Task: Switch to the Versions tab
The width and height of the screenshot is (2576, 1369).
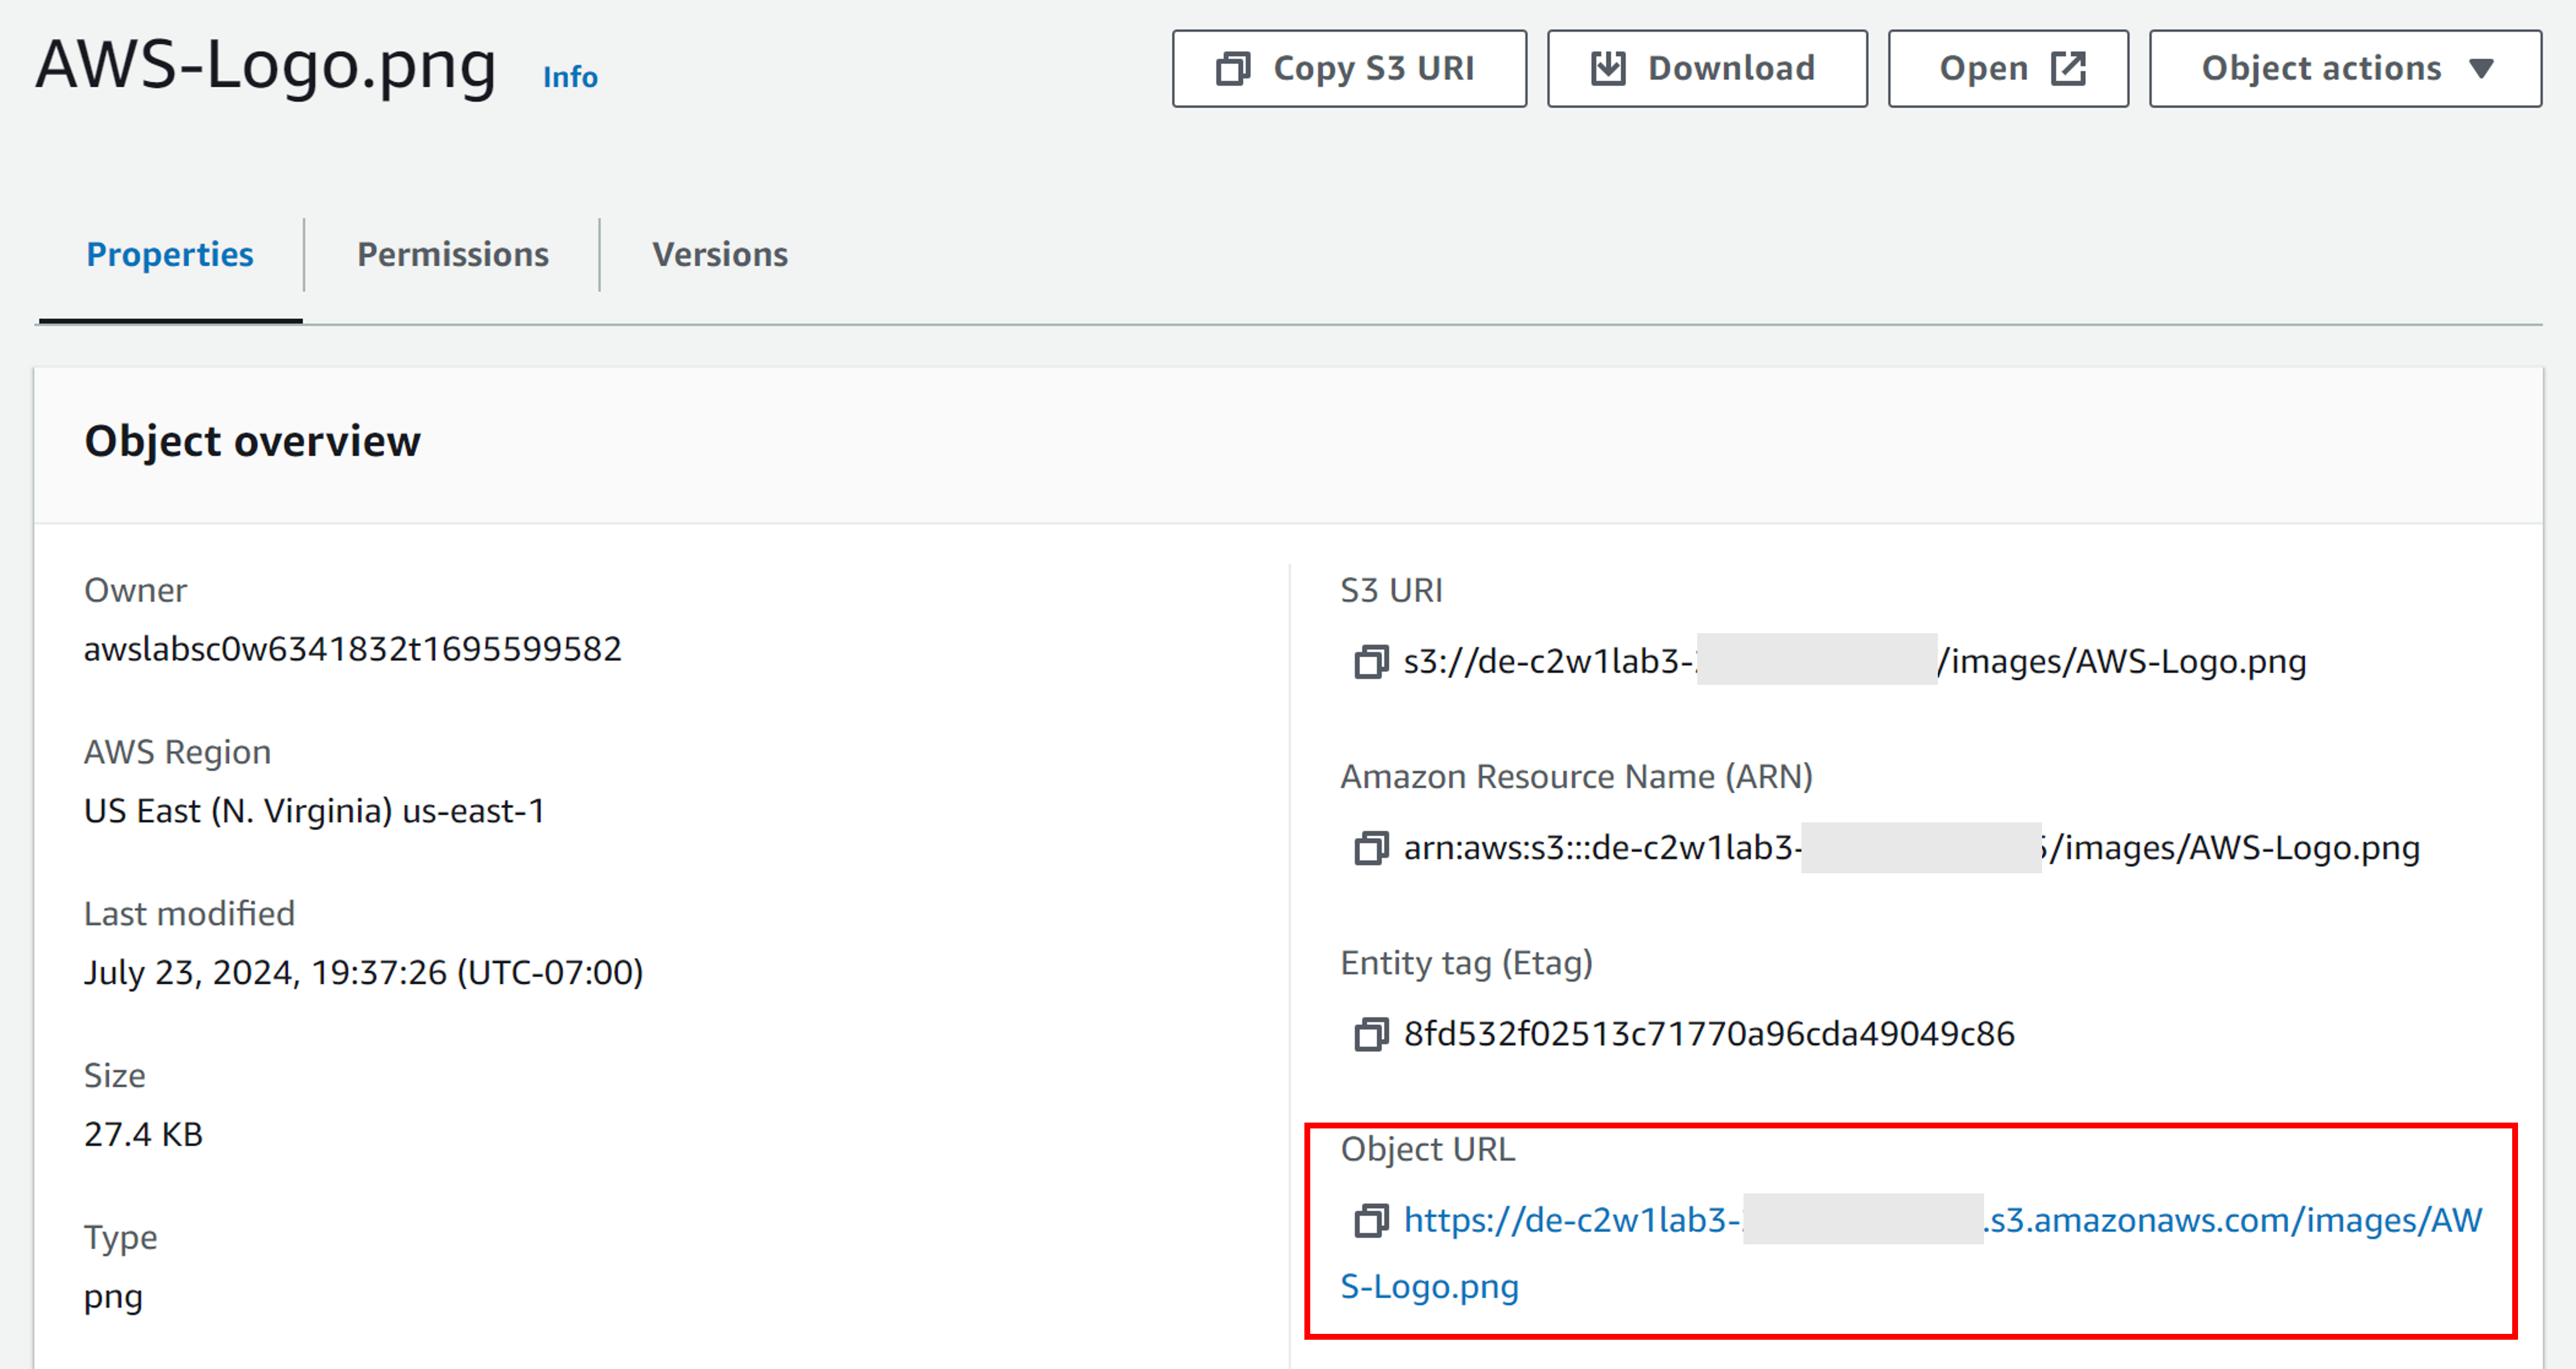Action: click(x=720, y=255)
